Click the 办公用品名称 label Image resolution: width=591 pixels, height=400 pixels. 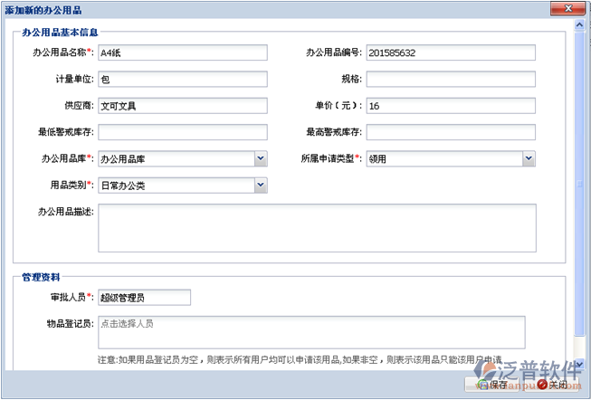(62, 52)
